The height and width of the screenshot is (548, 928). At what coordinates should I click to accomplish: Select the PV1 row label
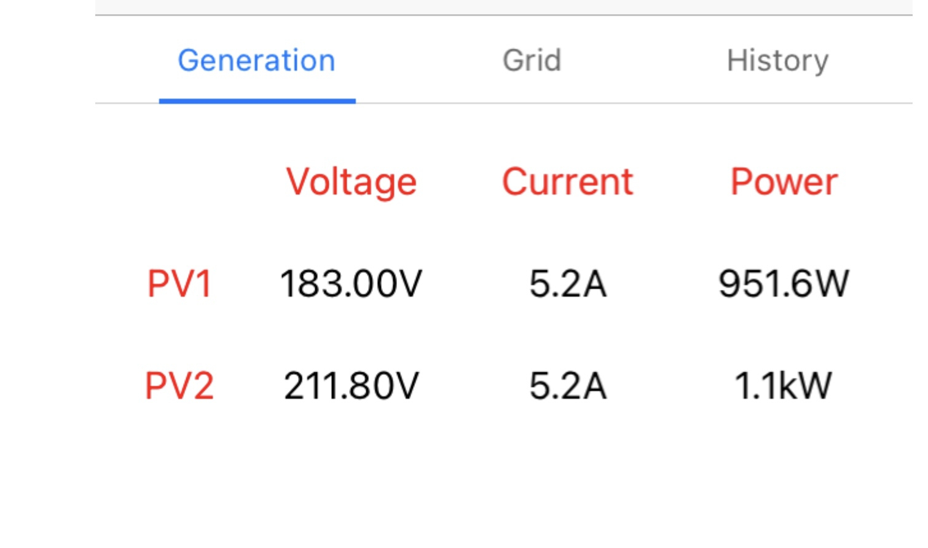point(179,284)
